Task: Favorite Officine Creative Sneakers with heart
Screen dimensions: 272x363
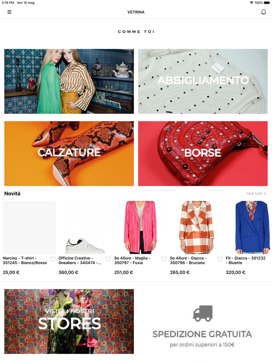Action: (x=108, y=259)
